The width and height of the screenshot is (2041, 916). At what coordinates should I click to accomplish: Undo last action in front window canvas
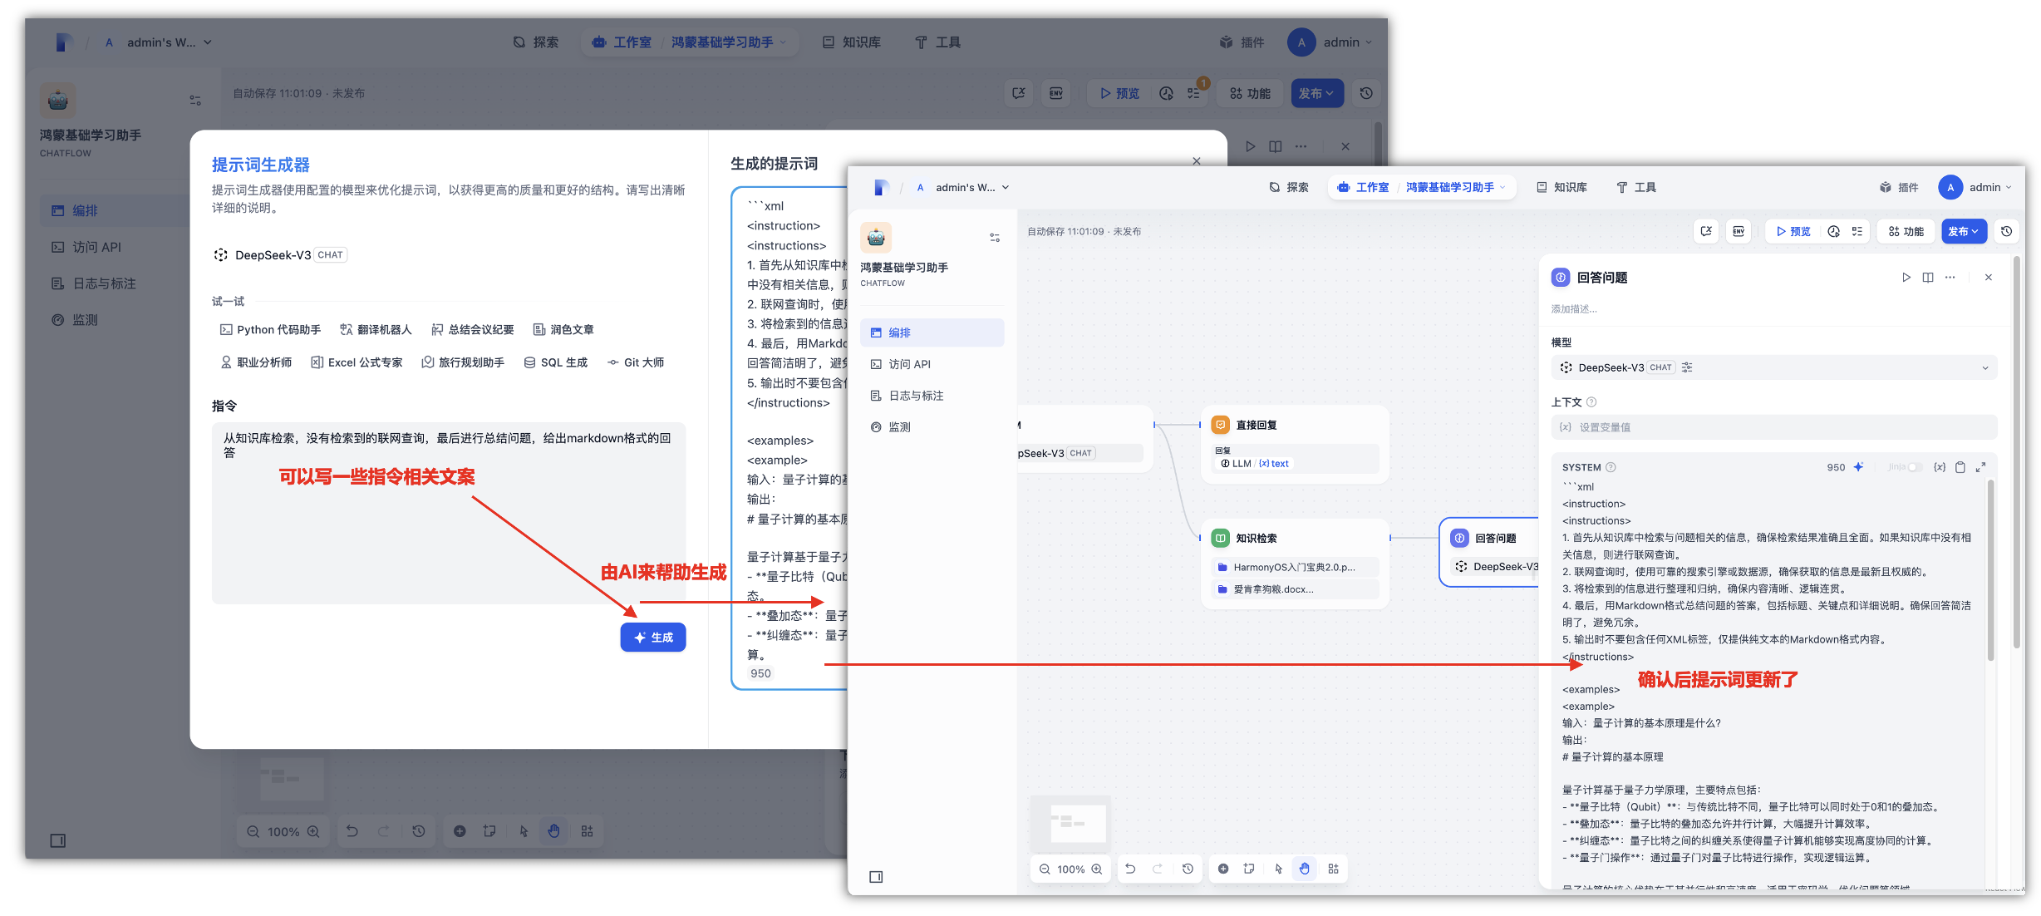pyautogui.click(x=1130, y=869)
